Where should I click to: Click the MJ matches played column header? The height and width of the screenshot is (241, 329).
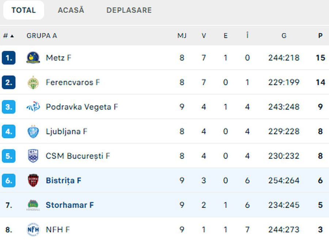click(182, 36)
